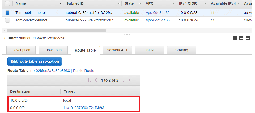Switch to the Network ACL tab
255x113 pixels.
117,50
